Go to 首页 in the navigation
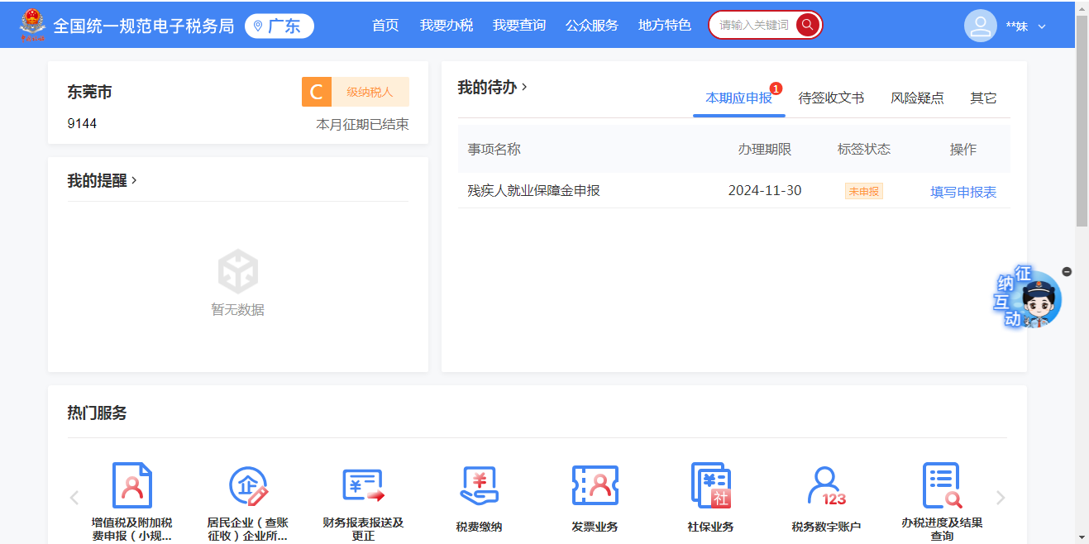Viewport: 1089px width, 544px height. 385,26
